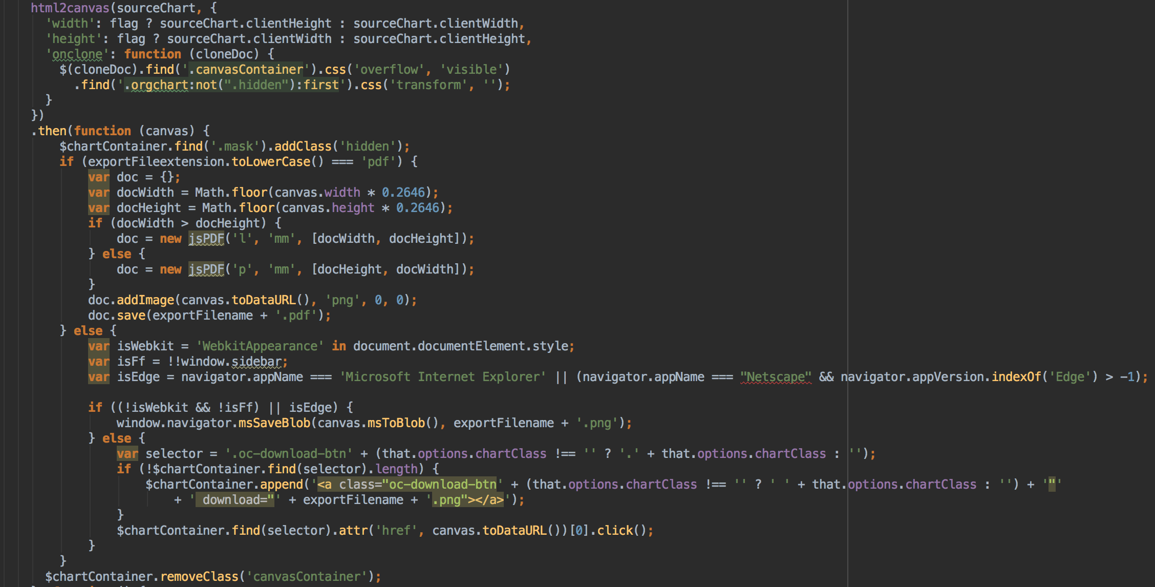Click the highlighted jsPDF constructor with 'l' argument
1155x587 pixels.
click(206, 238)
